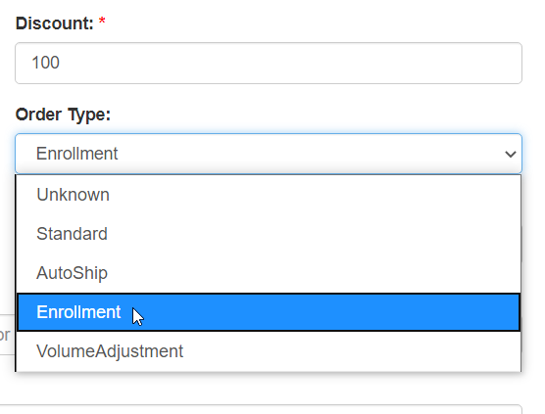The image size is (545, 414).
Task: Choose VolumeAdjustment from the dropdown list
Action: click(269, 351)
